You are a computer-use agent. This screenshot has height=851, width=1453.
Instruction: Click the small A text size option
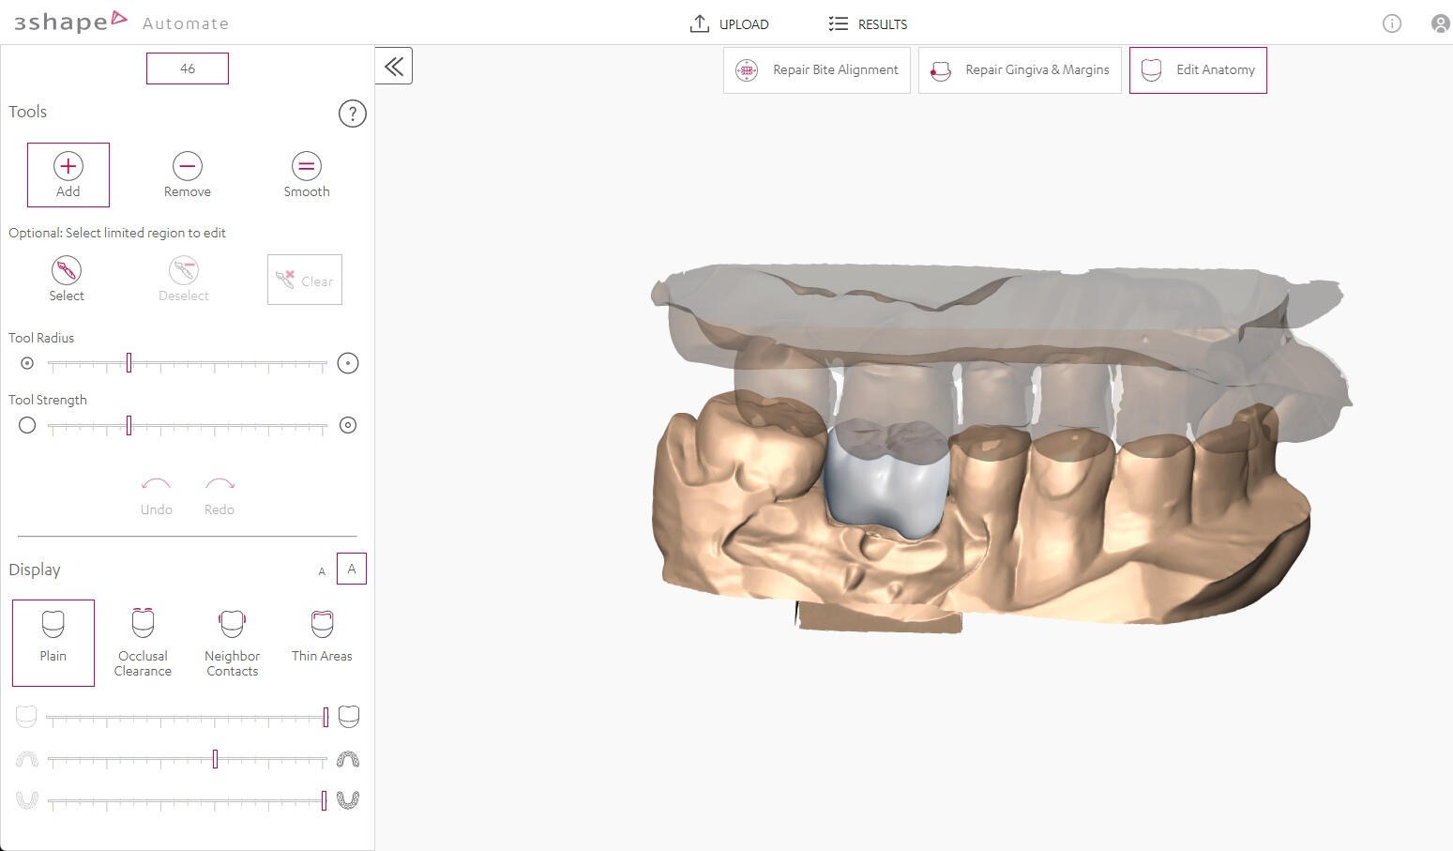pos(321,570)
